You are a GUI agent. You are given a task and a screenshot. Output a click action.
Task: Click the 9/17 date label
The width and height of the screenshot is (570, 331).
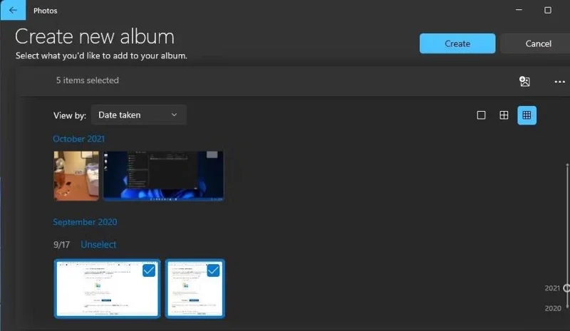(x=61, y=245)
